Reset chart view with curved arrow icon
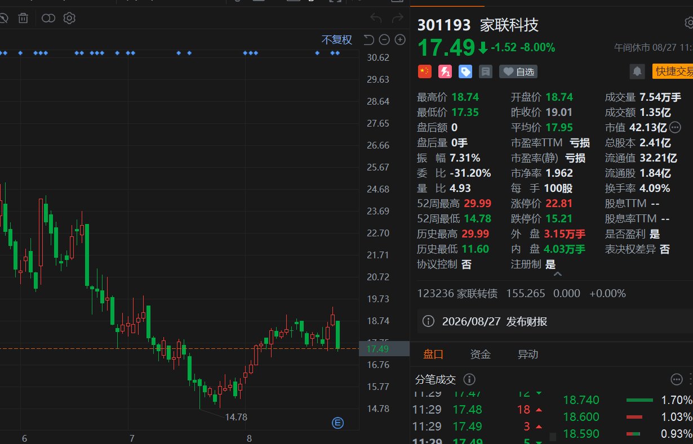This screenshot has height=444, width=693. [368, 39]
